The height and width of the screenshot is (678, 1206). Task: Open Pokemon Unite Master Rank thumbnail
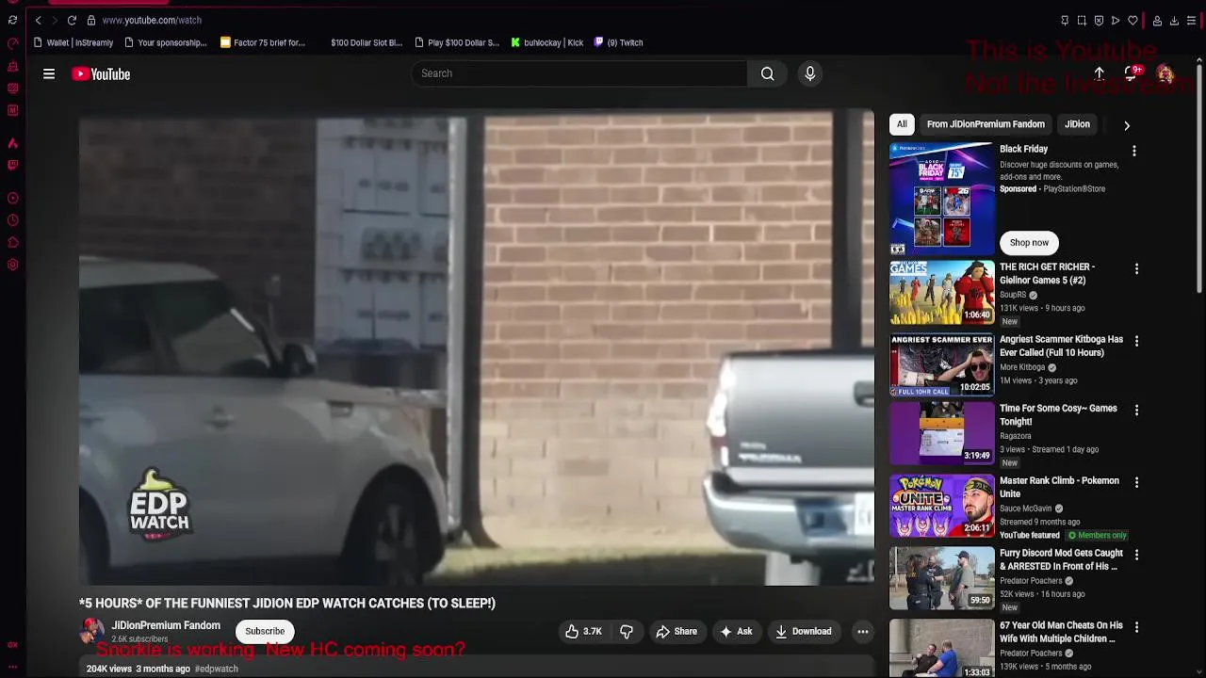click(x=942, y=506)
